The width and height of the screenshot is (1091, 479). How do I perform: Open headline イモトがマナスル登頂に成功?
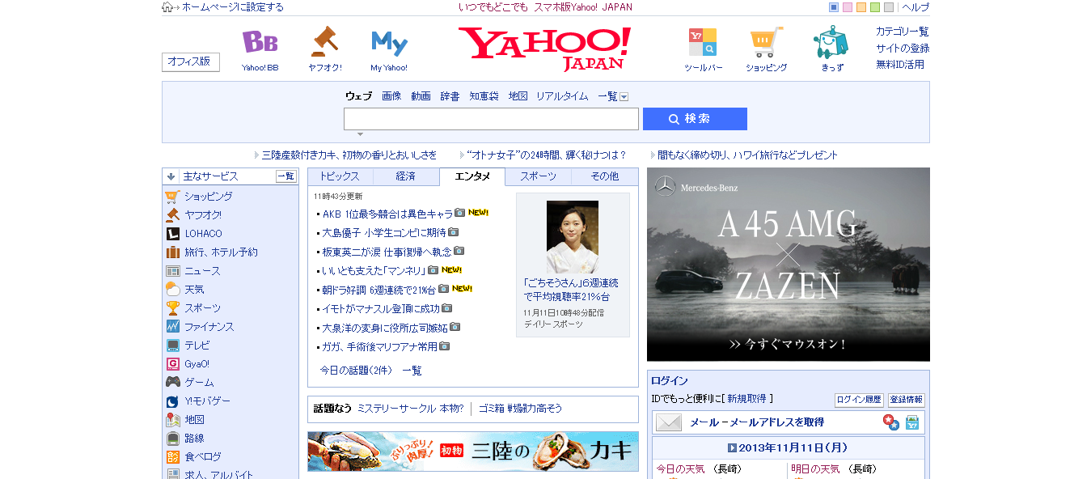pos(381,308)
